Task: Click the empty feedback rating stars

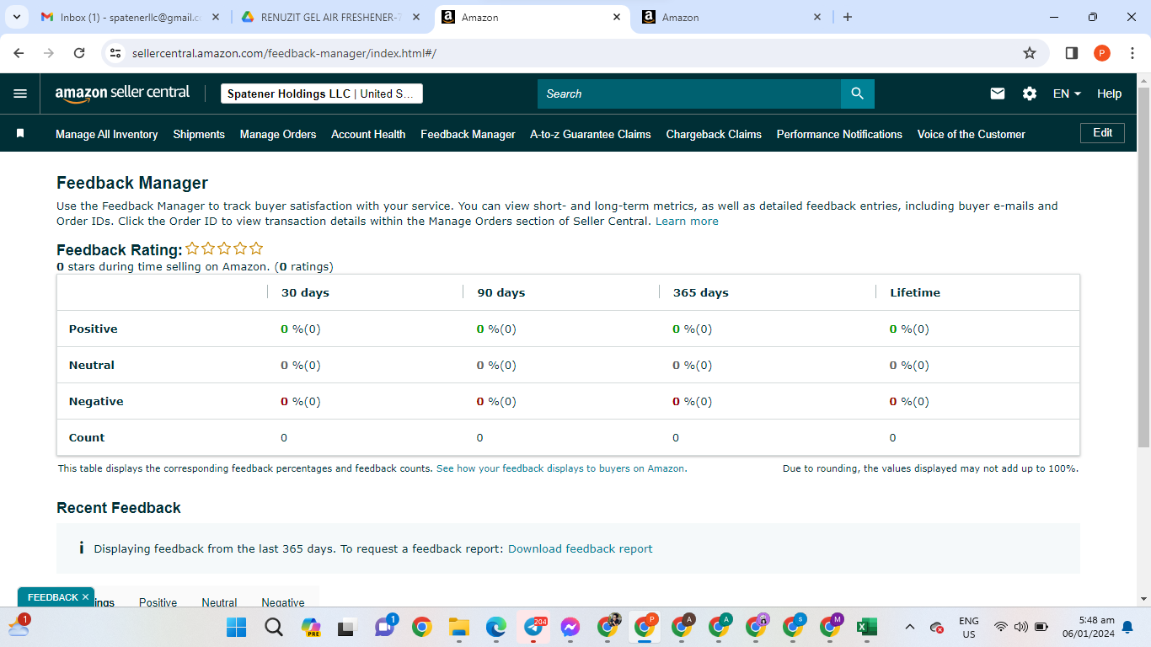Action: point(224,249)
